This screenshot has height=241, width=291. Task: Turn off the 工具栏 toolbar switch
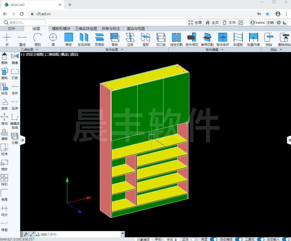(x=260, y=239)
